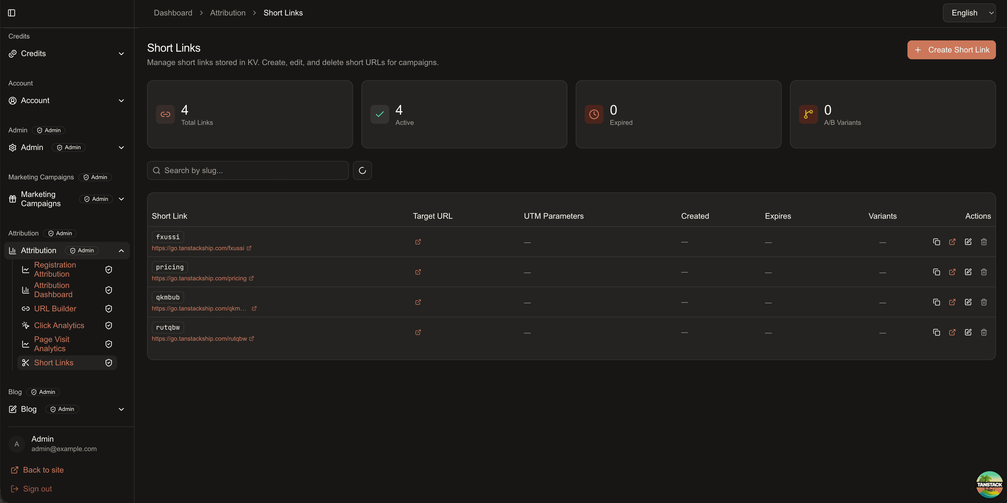Screen dimensions: 1007x503
Task: Collapse the Attribution sidebar section
Action: [x=67, y=250]
